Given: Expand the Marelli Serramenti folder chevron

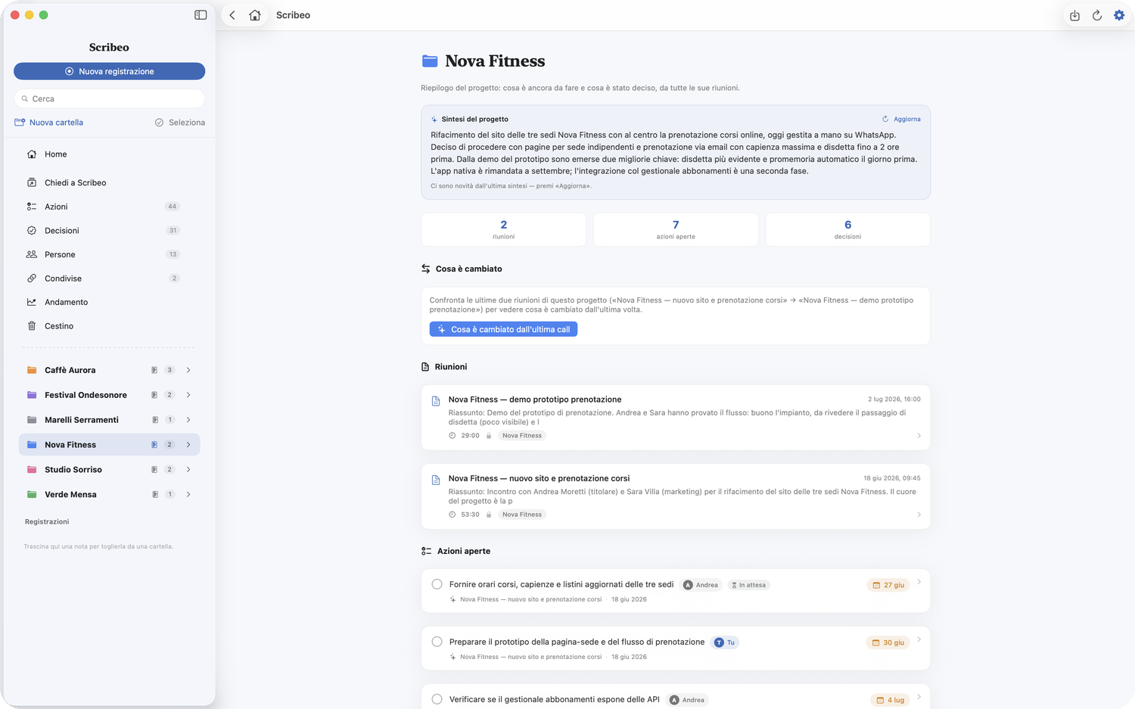Looking at the screenshot, I should coord(188,420).
